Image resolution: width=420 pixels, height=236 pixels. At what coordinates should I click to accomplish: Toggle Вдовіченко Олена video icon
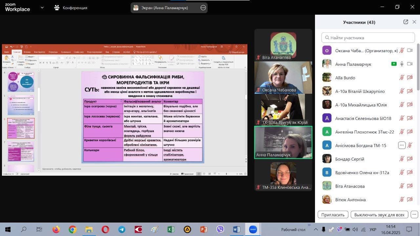[x=409, y=172]
